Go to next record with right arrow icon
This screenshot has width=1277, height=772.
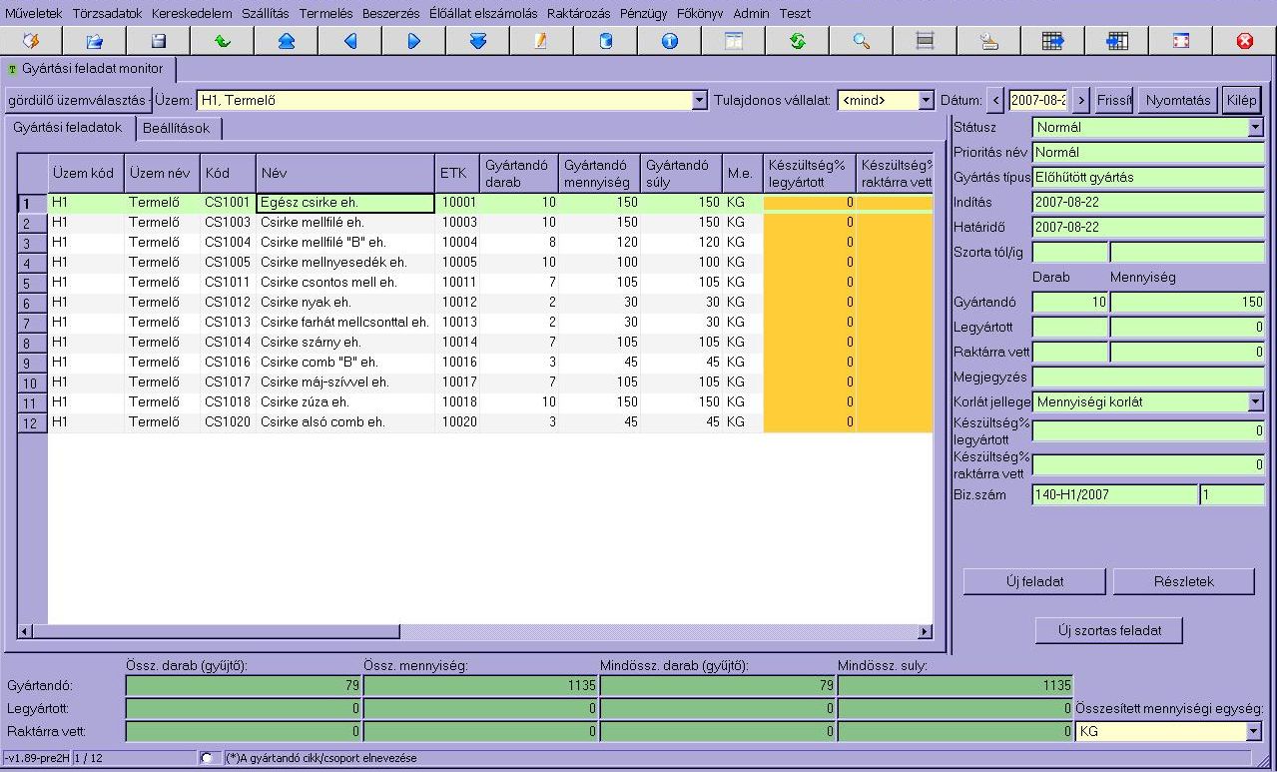click(x=414, y=41)
